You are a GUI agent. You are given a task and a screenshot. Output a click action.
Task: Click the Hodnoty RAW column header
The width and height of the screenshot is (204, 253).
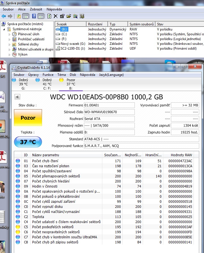click(x=179, y=155)
